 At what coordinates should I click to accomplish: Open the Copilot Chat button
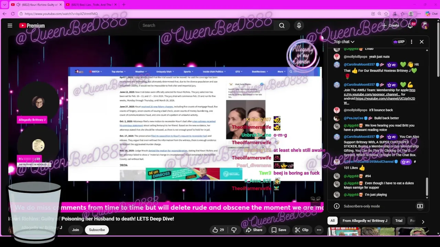coord(431,14)
